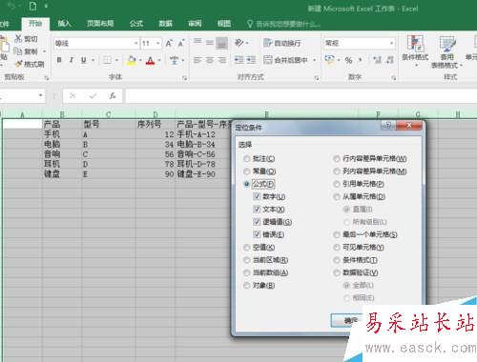Image resolution: width=477 pixels, height=362 pixels.
Task: Click the formula bar cancel X icon
Action: pos(73,95)
